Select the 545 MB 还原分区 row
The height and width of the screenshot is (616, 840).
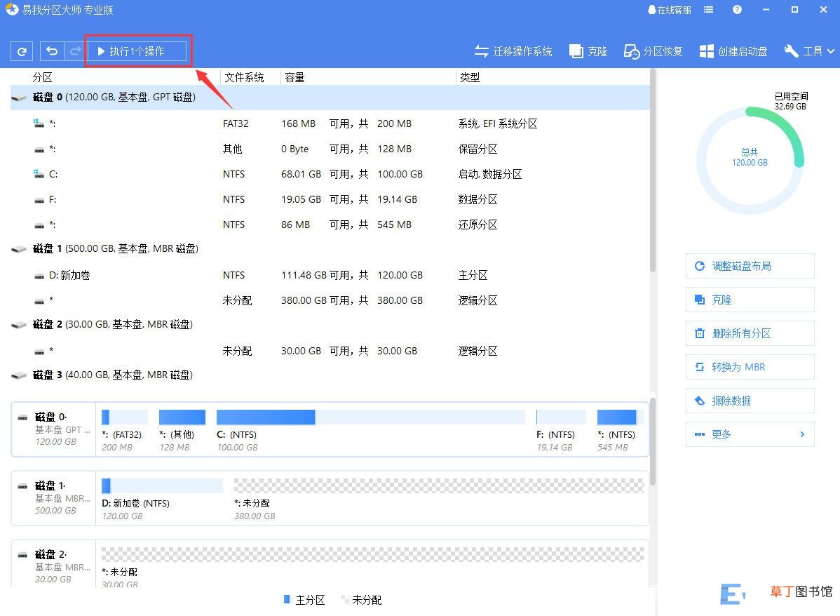[x=330, y=225]
